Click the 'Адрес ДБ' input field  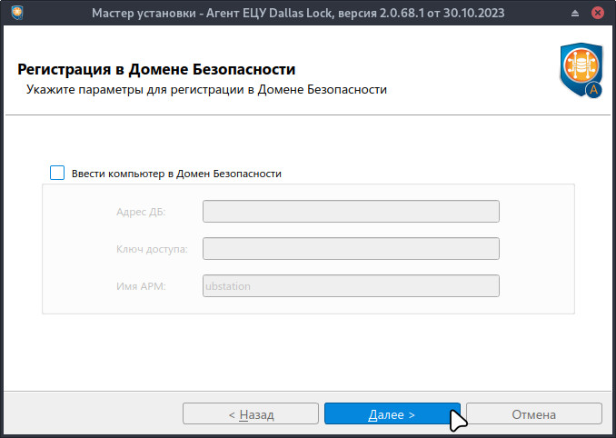(351, 212)
